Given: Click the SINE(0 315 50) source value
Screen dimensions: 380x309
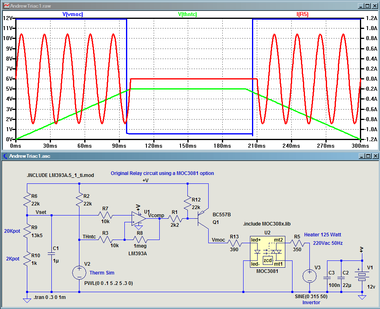Looking at the screenshot, I should (311, 297).
